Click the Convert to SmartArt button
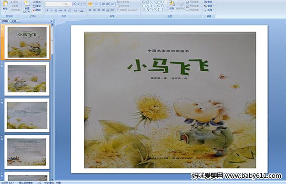Viewport: 286px width, 184px height. pos(128,10)
